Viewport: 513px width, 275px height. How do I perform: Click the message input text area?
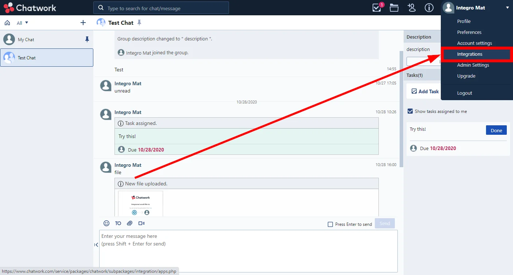[248, 251]
